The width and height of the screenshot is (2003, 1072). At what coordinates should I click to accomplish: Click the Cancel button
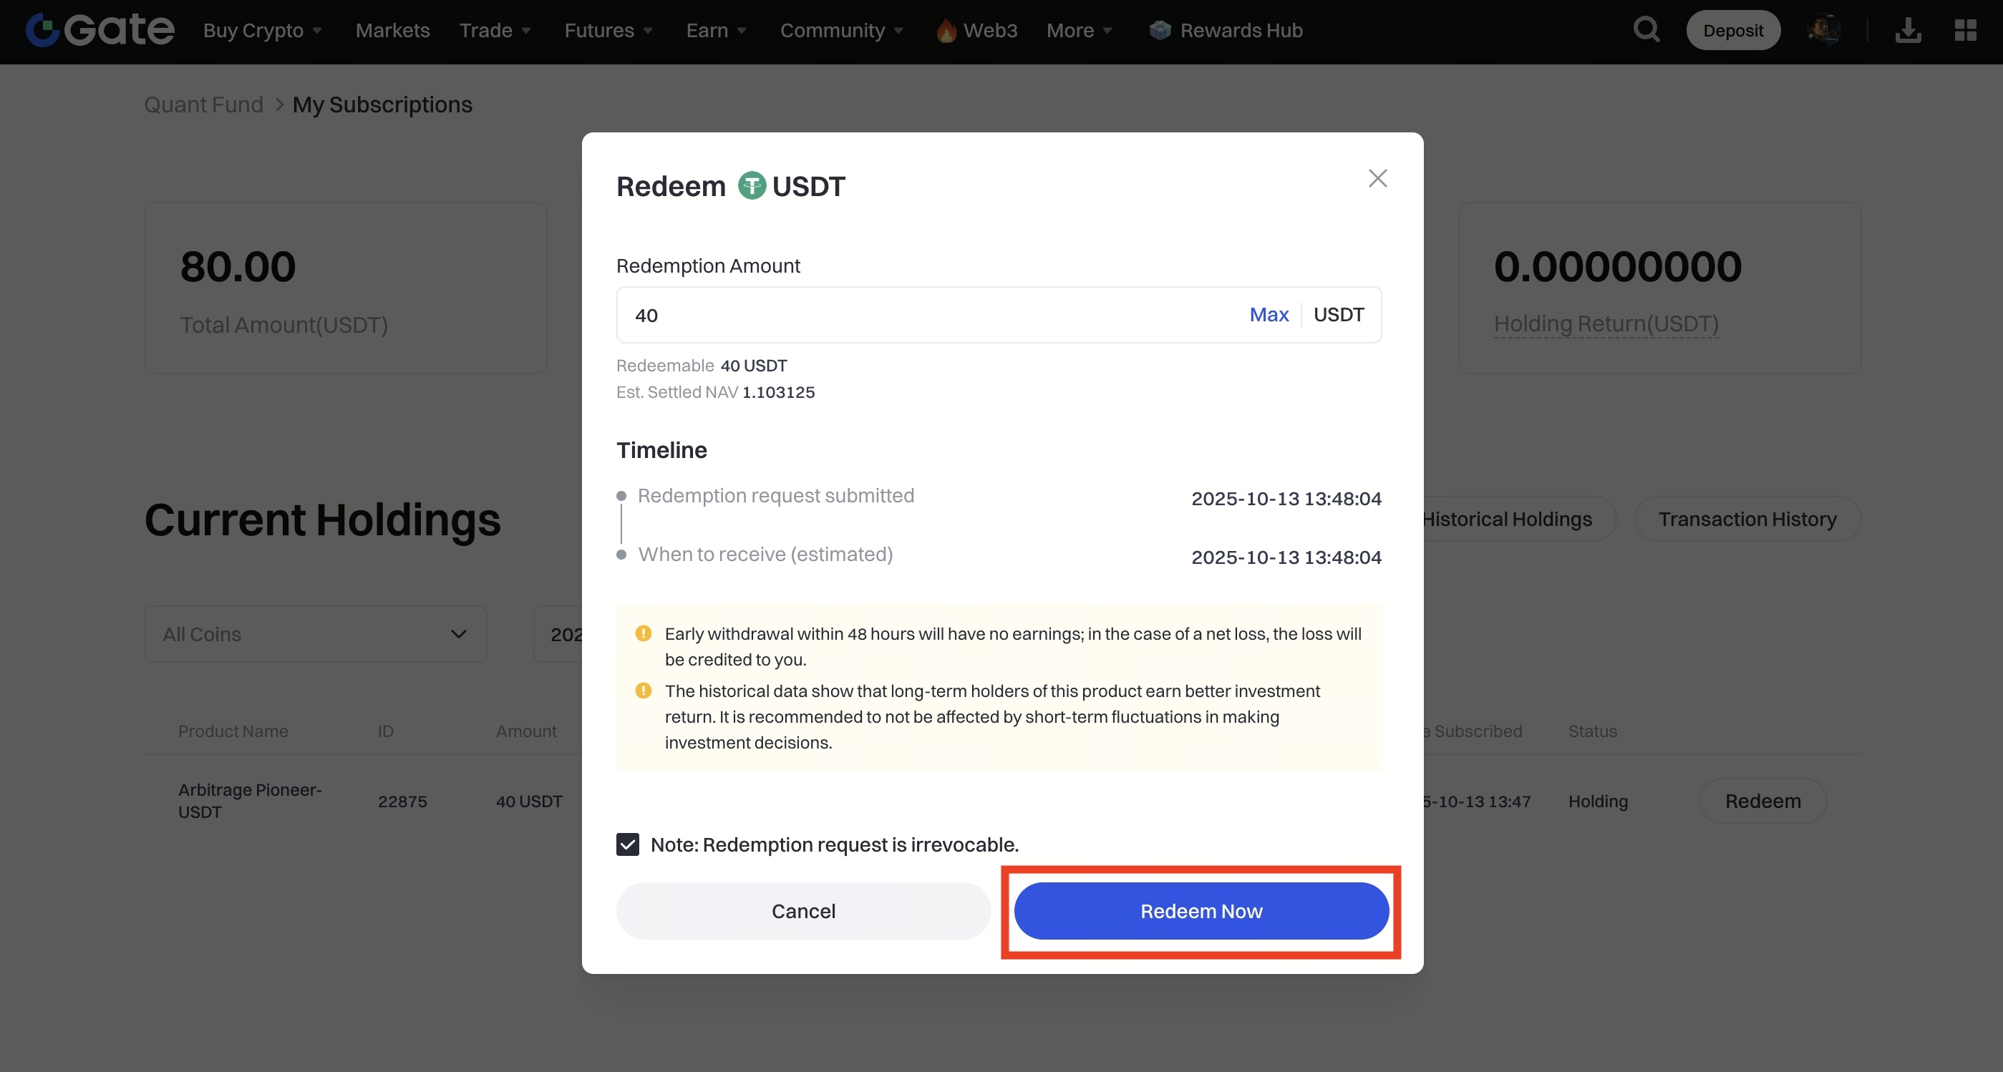(803, 910)
